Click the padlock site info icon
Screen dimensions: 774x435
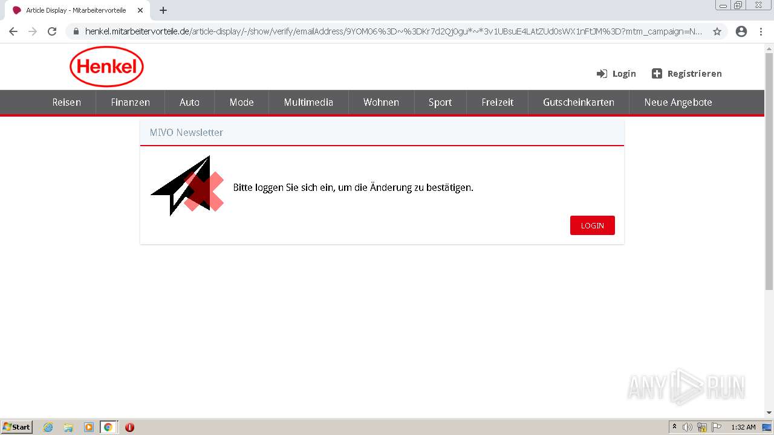tap(76, 31)
